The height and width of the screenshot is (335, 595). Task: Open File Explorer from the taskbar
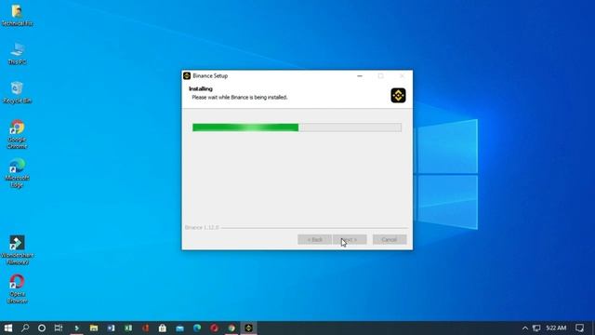click(94, 328)
